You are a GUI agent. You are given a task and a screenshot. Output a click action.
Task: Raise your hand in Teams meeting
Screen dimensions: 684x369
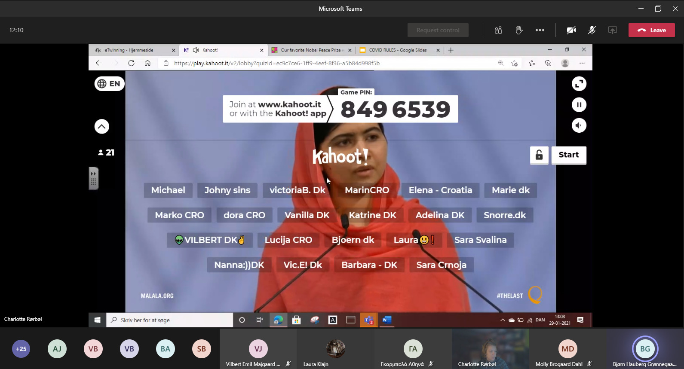519,30
